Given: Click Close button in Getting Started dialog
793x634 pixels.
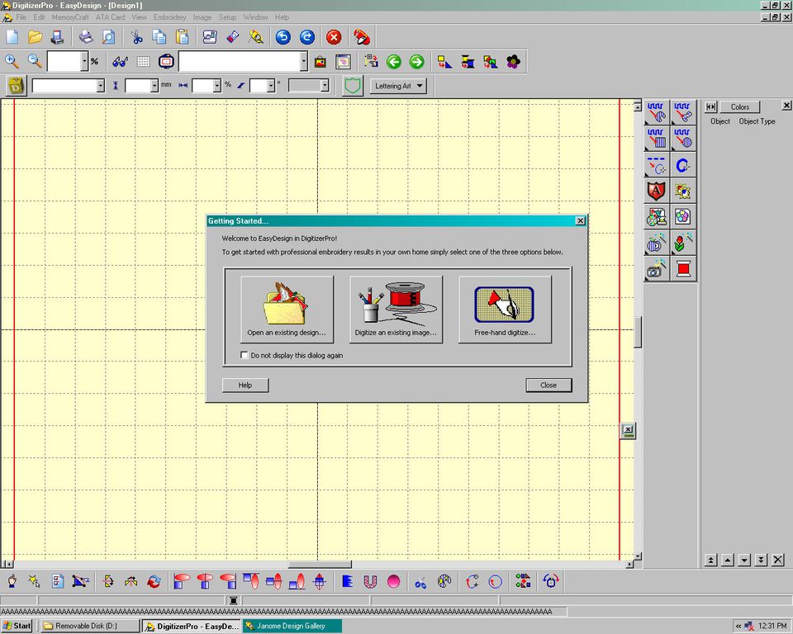Looking at the screenshot, I should click(x=548, y=386).
